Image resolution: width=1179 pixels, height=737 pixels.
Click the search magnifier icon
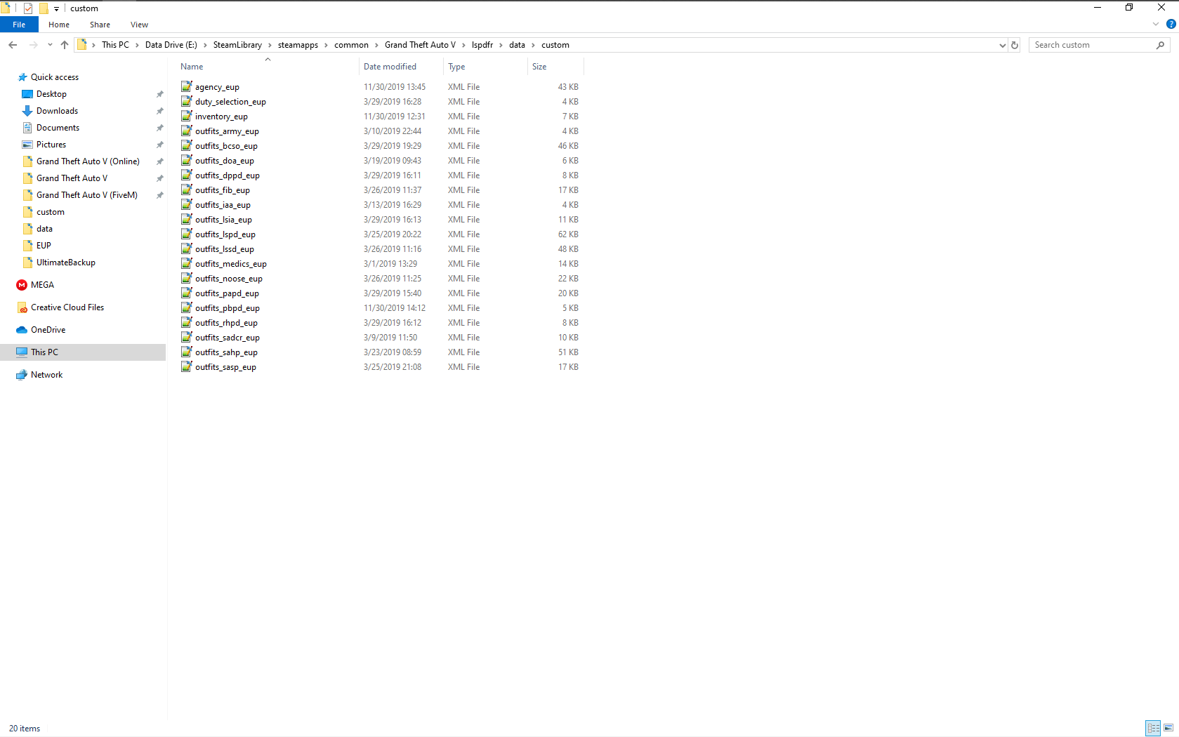1160,45
